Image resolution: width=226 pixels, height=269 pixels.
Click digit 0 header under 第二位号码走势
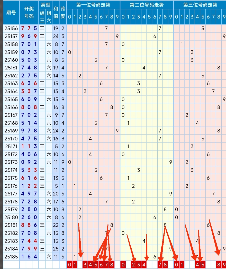coord(123,17)
